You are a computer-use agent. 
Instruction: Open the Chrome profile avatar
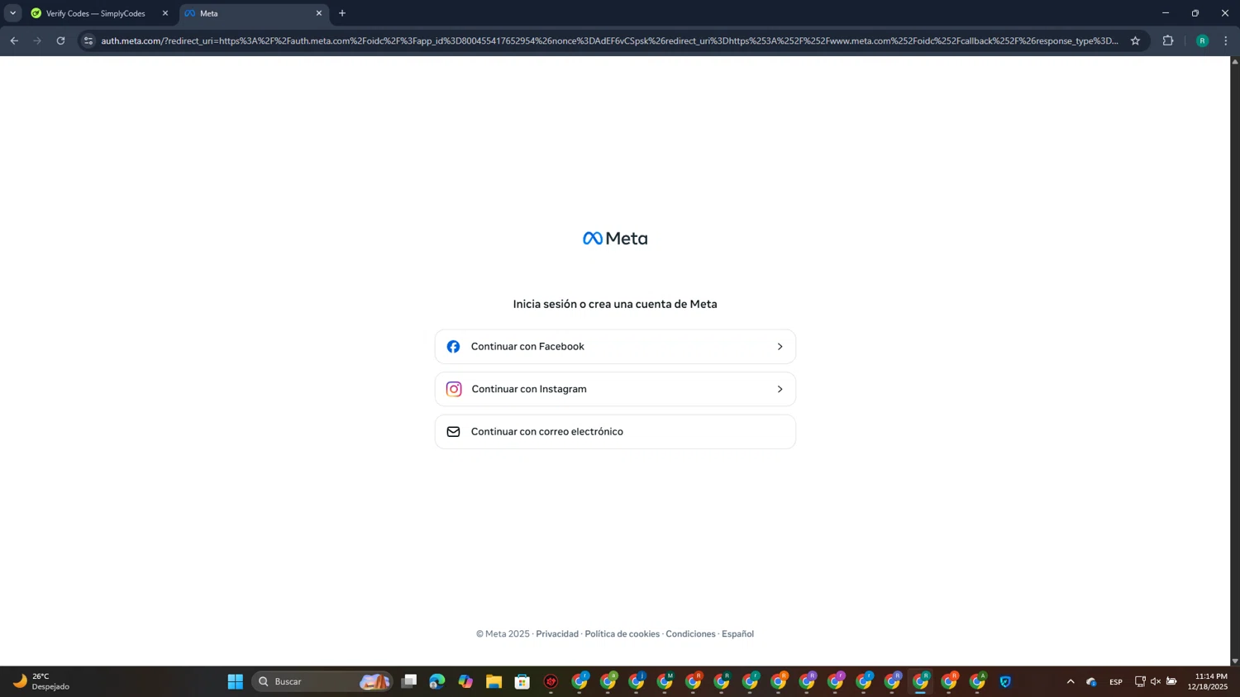[1202, 40]
